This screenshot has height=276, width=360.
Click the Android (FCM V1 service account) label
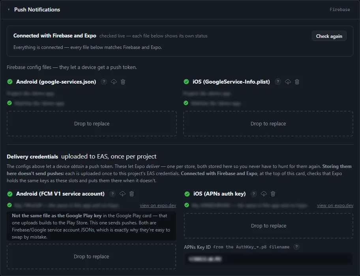60,194
